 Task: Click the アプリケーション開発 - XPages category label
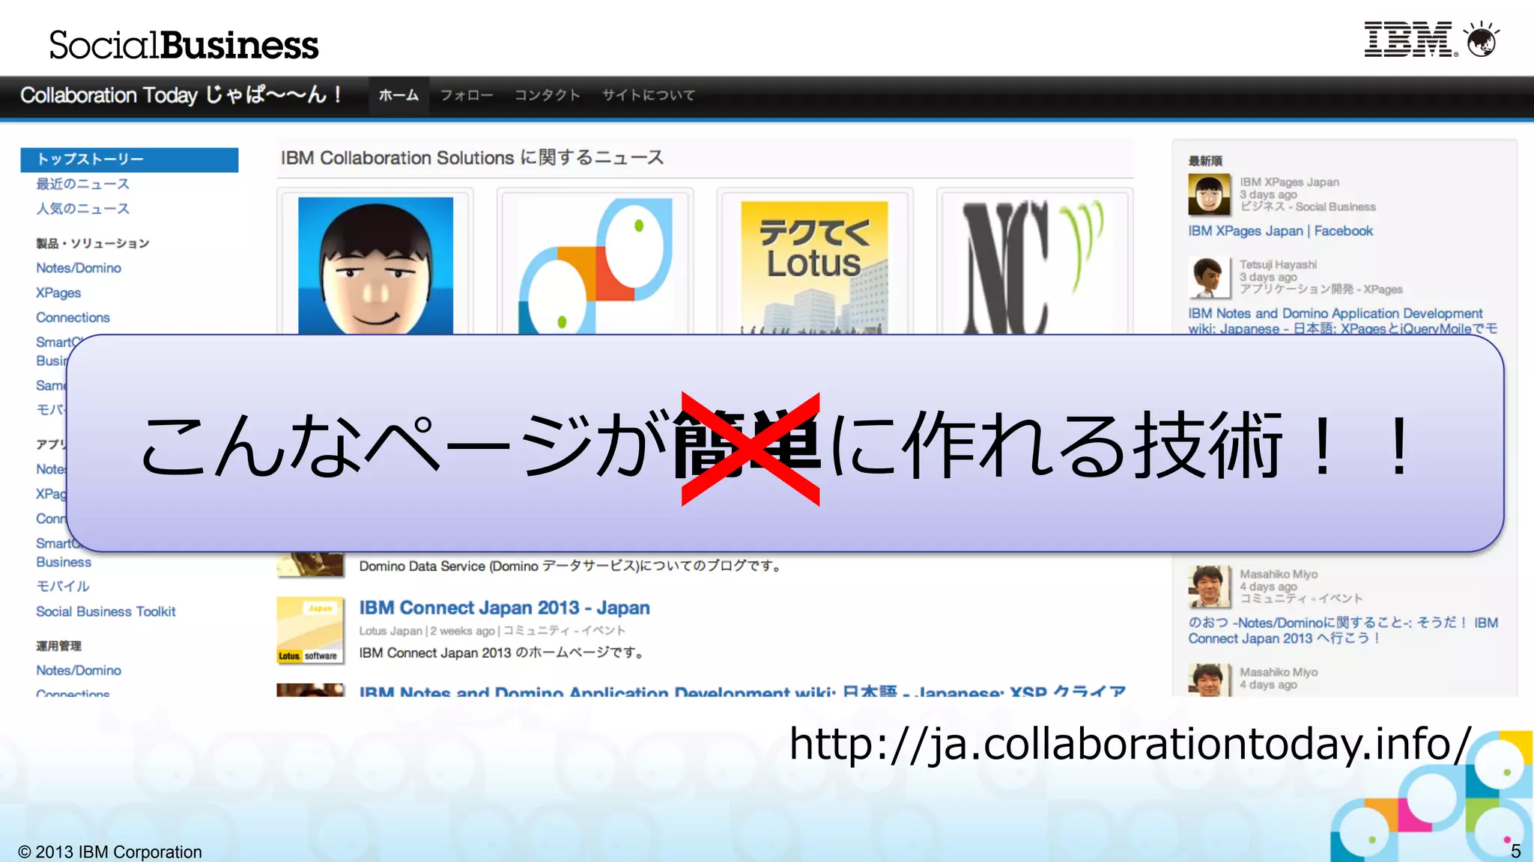click(x=1321, y=289)
